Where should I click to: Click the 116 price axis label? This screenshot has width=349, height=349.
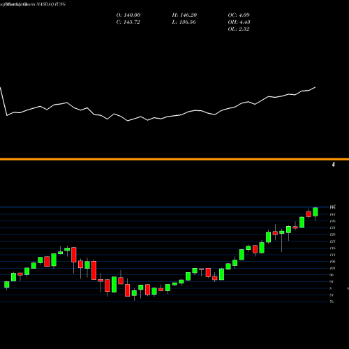tap(332, 248)
